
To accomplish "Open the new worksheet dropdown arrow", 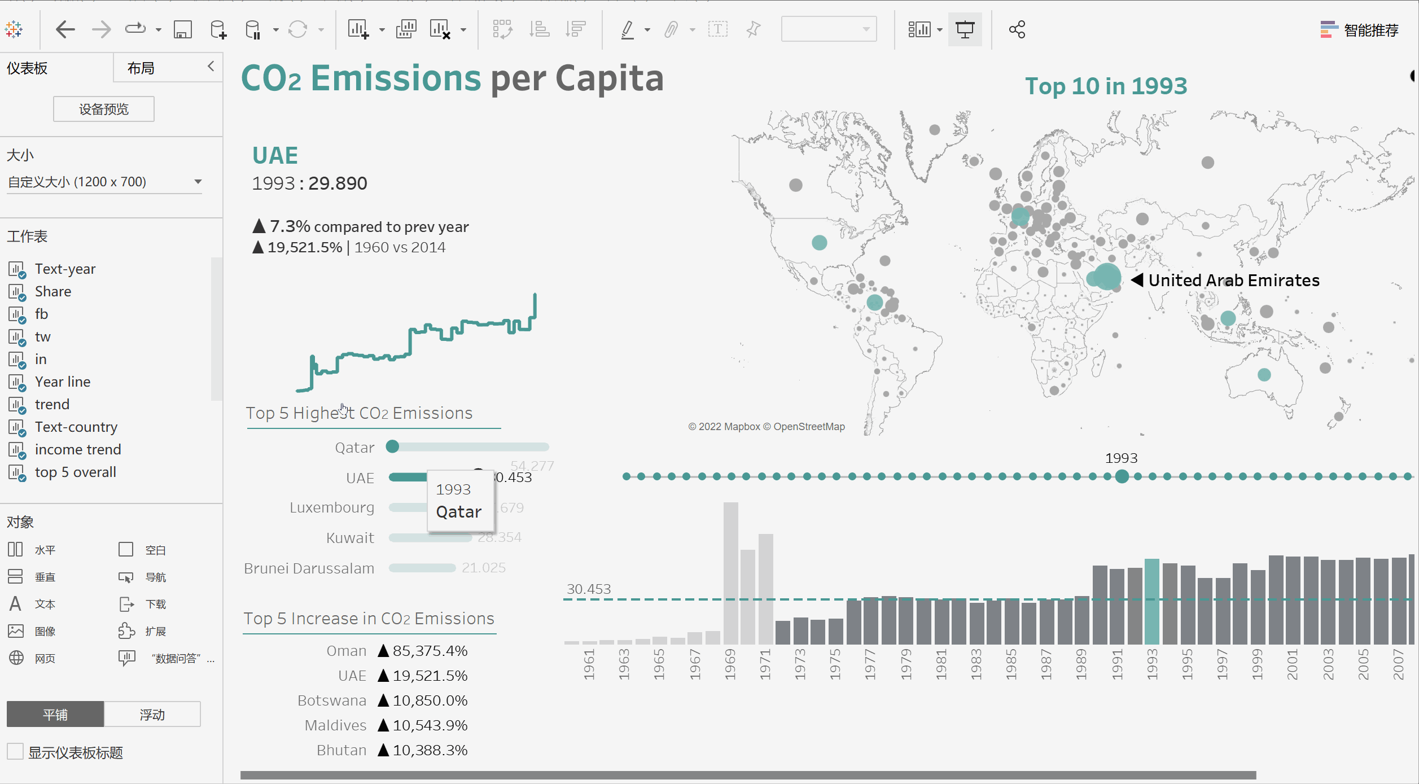I will [382, 30].
